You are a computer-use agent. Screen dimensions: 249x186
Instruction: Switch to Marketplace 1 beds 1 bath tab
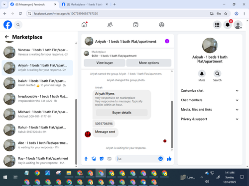click(x=85, y=4)
